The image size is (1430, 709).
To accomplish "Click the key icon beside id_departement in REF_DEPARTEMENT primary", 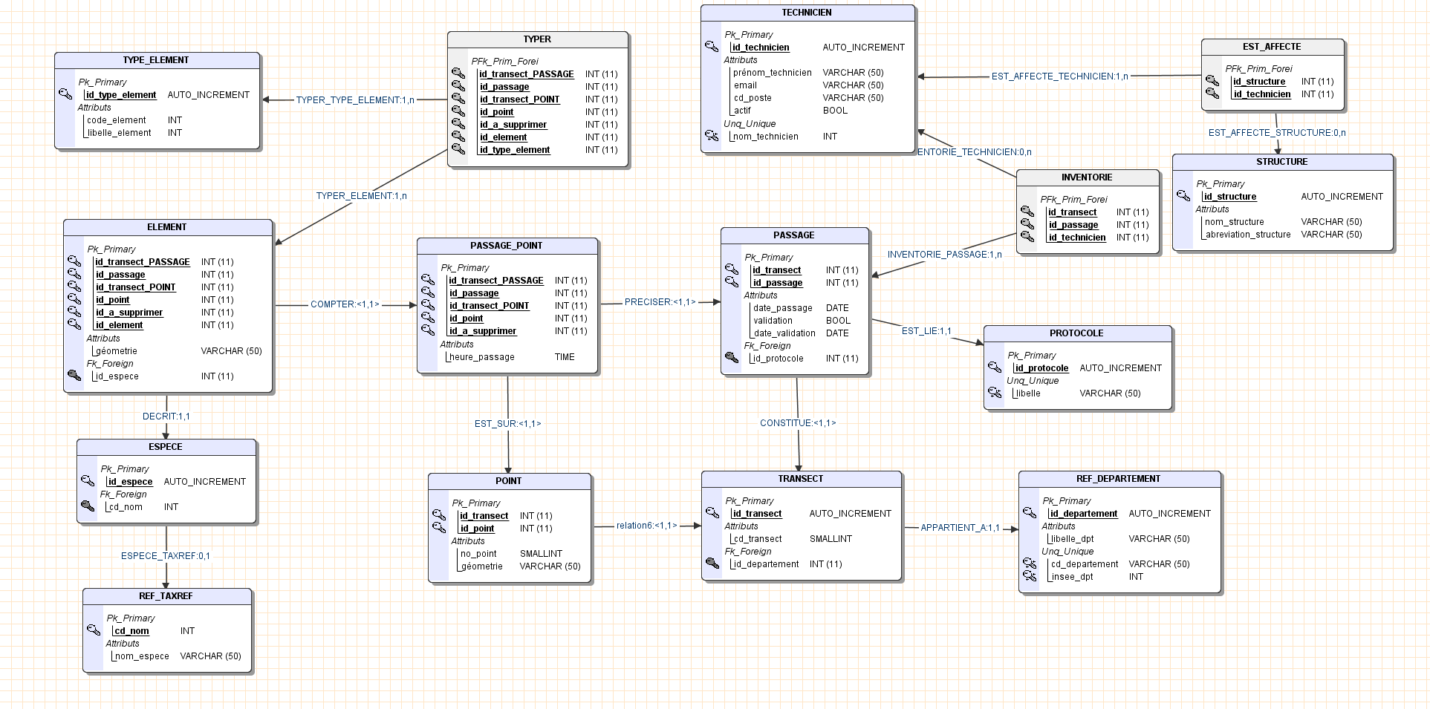I will pos(1030,513).
